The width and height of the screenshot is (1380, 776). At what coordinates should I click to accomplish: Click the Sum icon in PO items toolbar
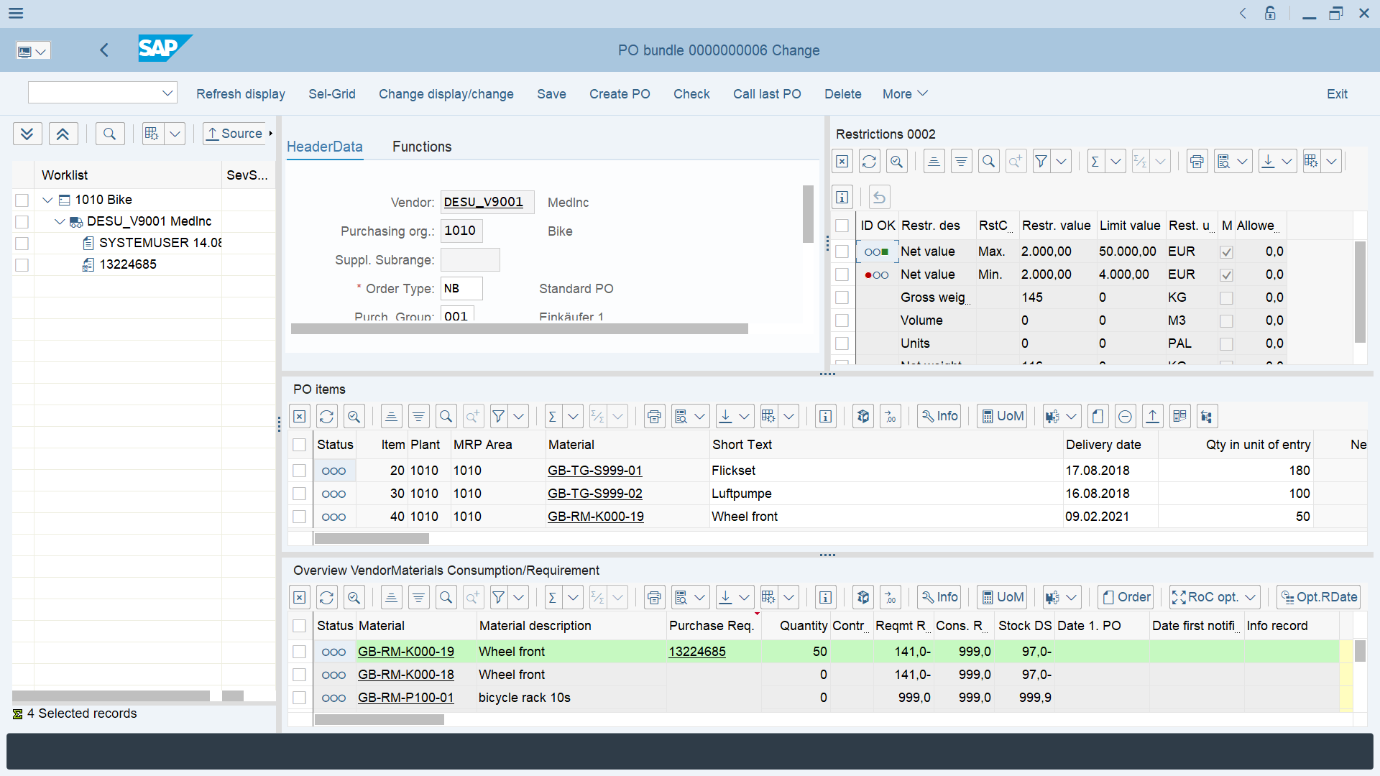pos(552,416)
